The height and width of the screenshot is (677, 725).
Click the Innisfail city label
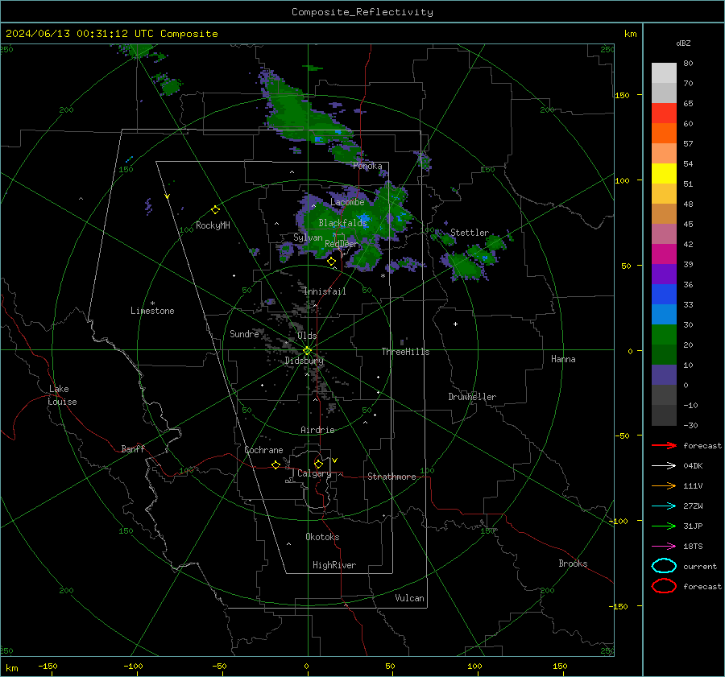pyautogui.click(x=325, y=291)
